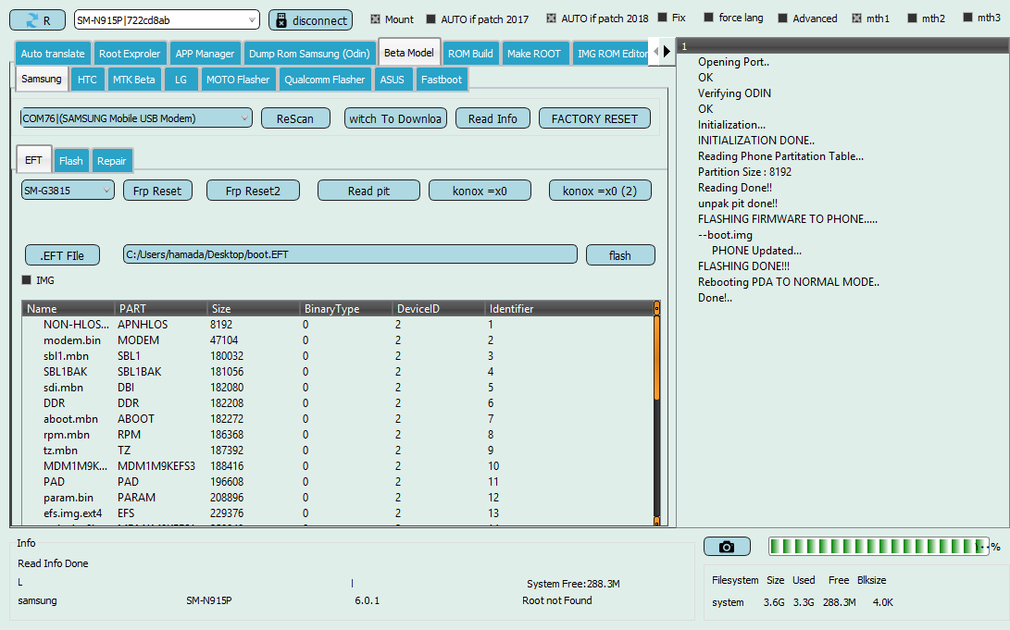Select the Beta Model tab

coord(409,52)
